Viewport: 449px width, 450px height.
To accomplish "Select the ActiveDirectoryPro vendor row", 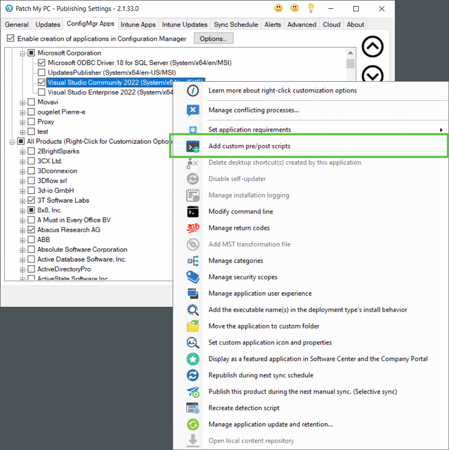I will point(64,269).
